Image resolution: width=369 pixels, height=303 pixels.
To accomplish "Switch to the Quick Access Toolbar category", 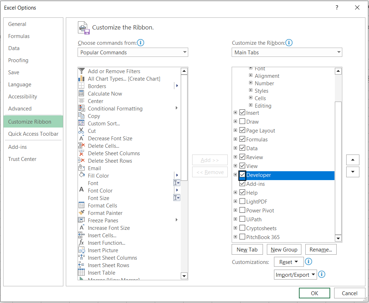I will 33,134.
